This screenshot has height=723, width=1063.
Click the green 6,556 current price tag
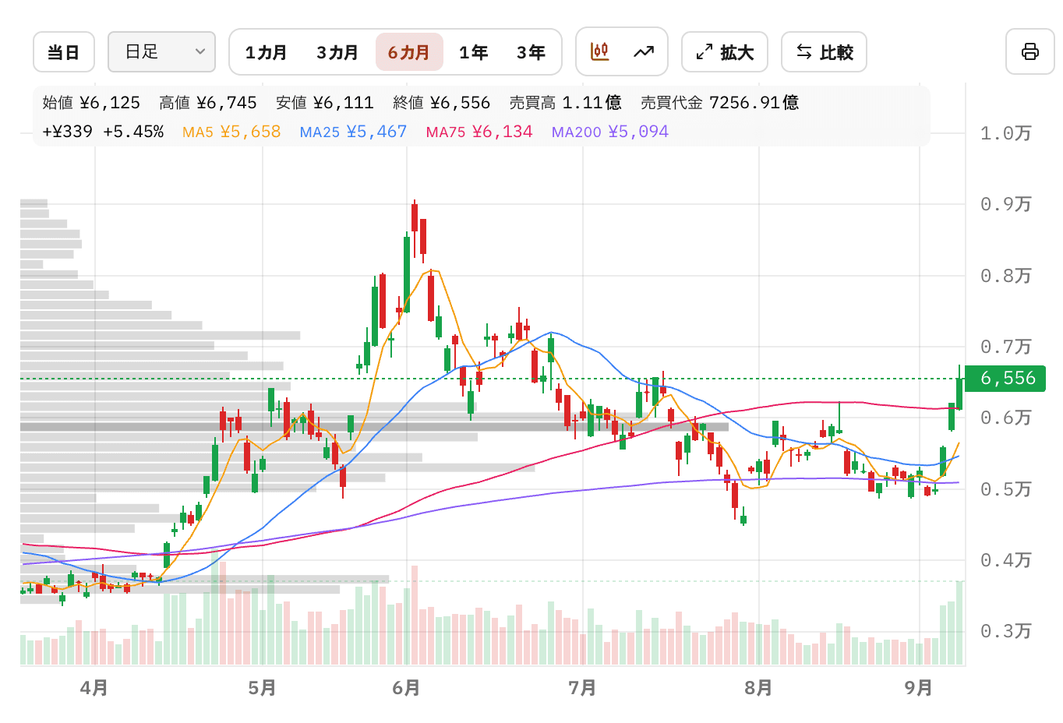coord(1005,379)
